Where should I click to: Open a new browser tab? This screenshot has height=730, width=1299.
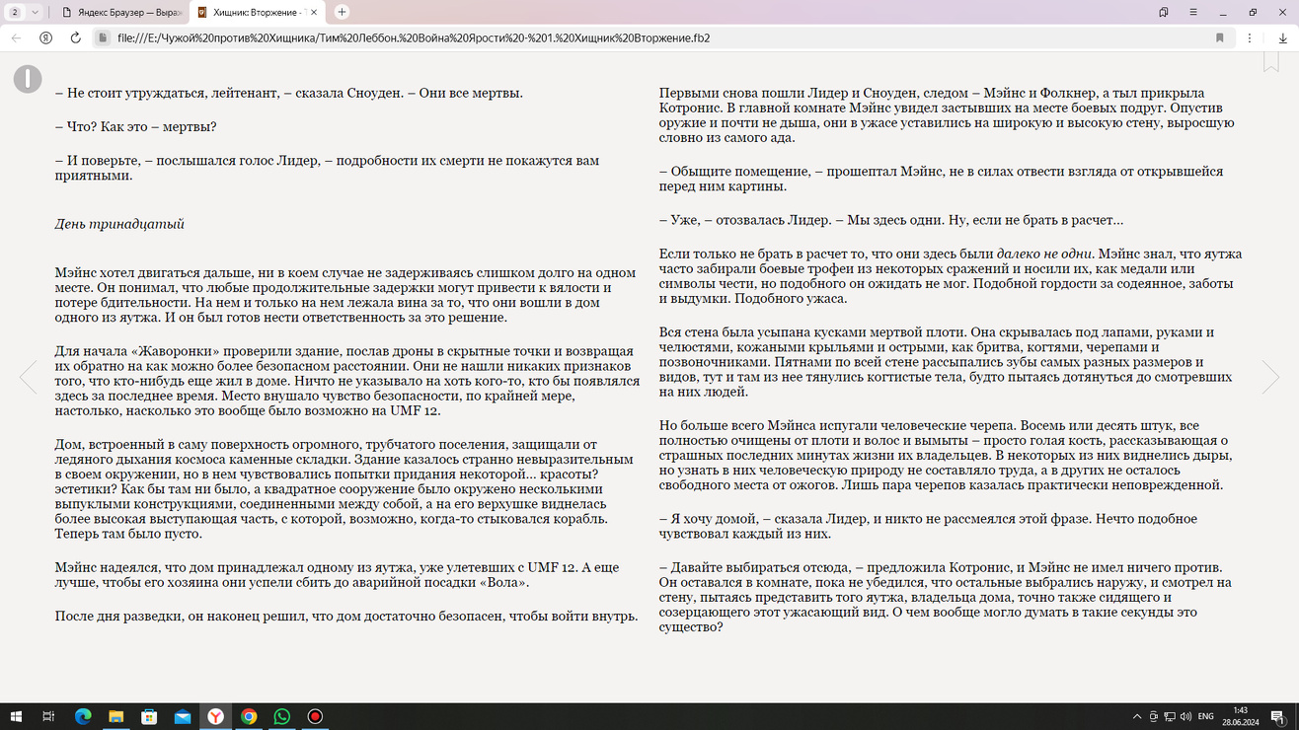[x=342, y=12]
